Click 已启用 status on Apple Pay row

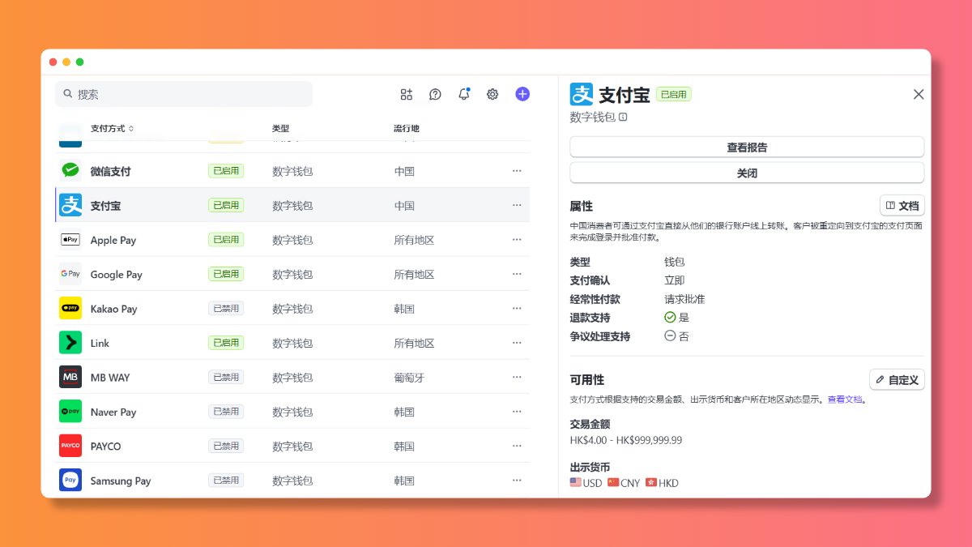[x=226, y=240]
